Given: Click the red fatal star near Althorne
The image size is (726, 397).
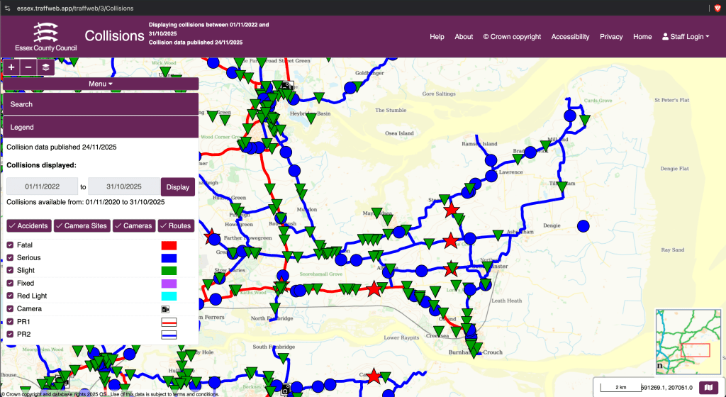Looking at the screenshot, I should click(x=374, y=289).
